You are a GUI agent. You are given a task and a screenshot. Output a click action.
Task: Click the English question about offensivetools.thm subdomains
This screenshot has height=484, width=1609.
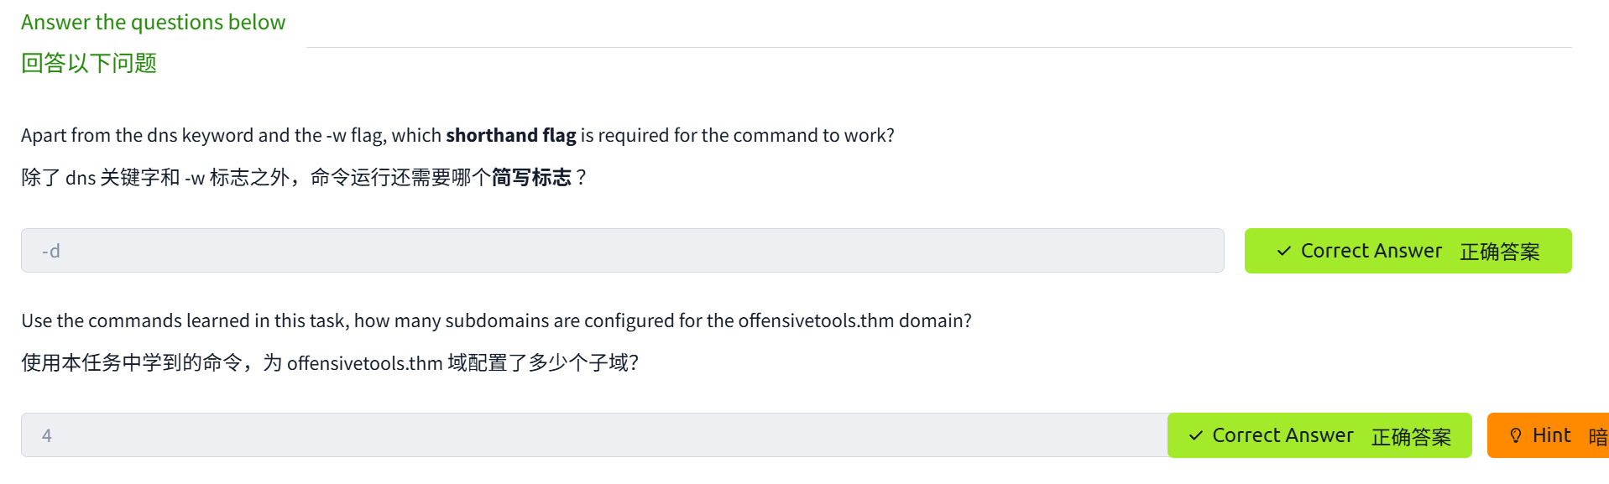(496, 321)
